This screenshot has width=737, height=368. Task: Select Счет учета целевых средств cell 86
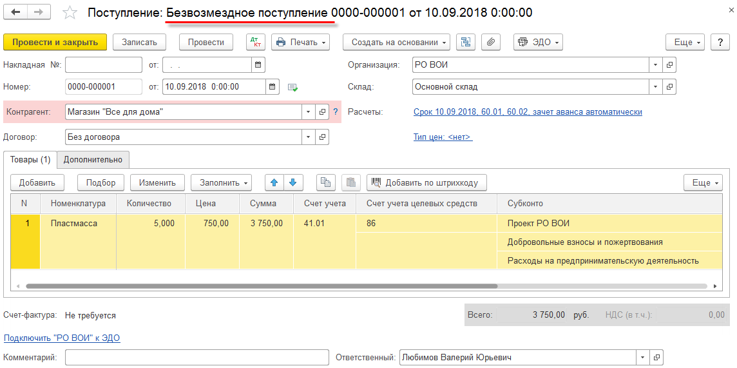point(426,223)
